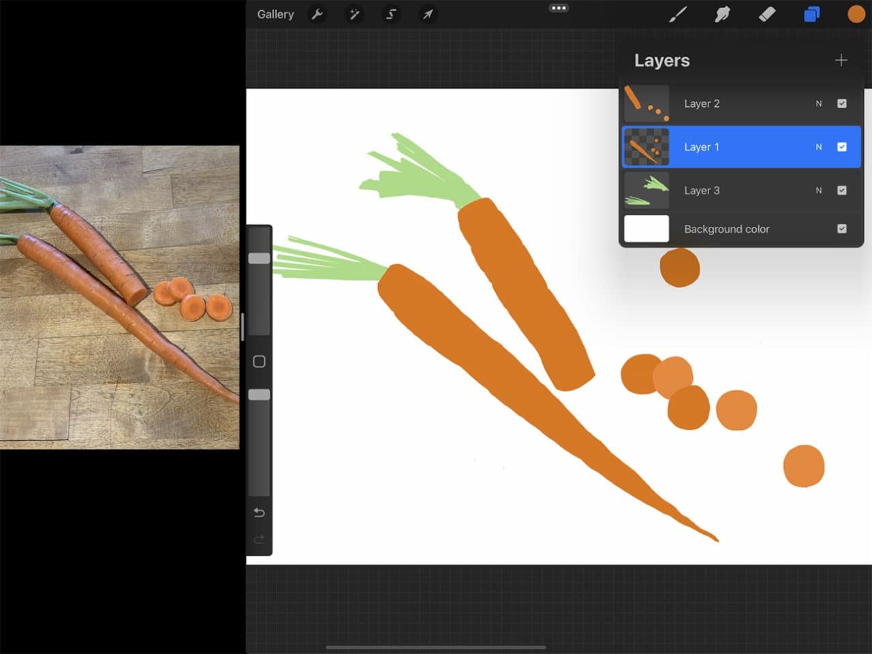Open the Transform arrow tool
The height and width of the screenshot is (654, 872).
click(428, 14)
